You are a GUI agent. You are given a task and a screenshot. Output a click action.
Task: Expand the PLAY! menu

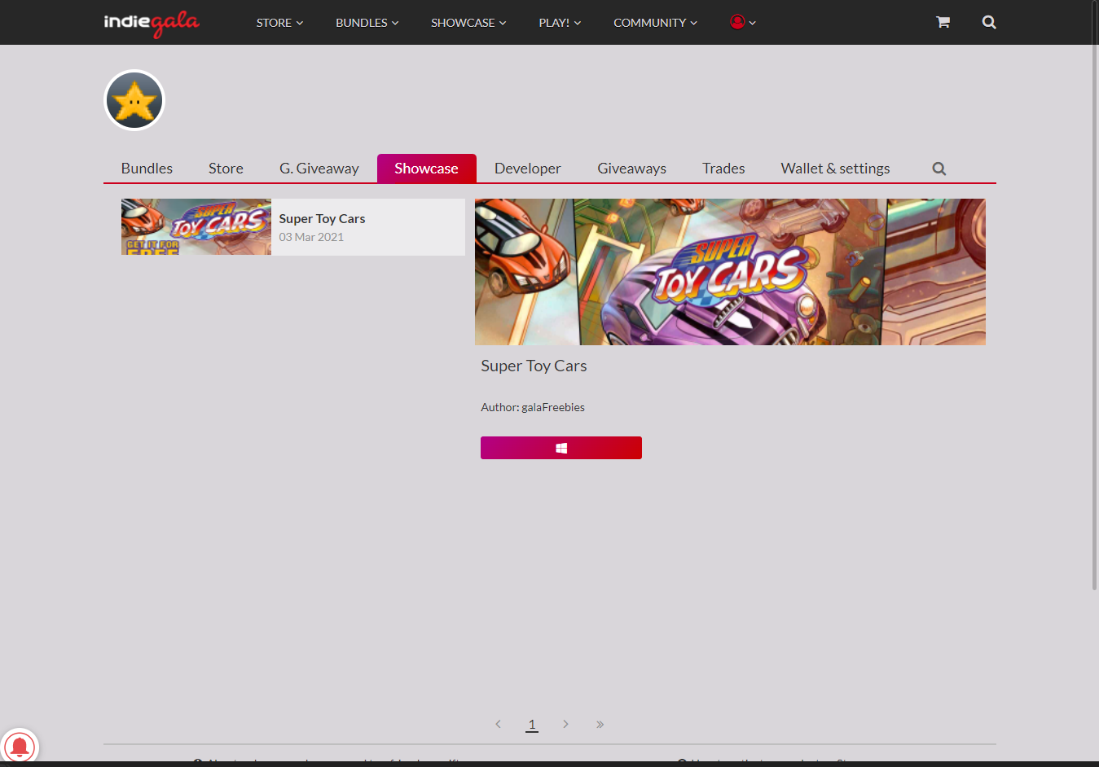[x=560, y=23]
